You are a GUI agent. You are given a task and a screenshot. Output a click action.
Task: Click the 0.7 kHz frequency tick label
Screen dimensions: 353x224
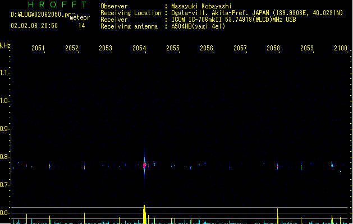4,185
